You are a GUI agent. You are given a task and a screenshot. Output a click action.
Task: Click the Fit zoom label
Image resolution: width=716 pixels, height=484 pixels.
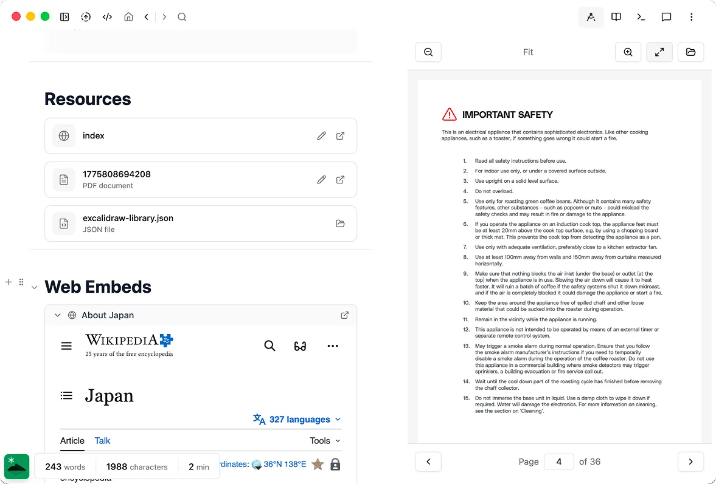528,52
